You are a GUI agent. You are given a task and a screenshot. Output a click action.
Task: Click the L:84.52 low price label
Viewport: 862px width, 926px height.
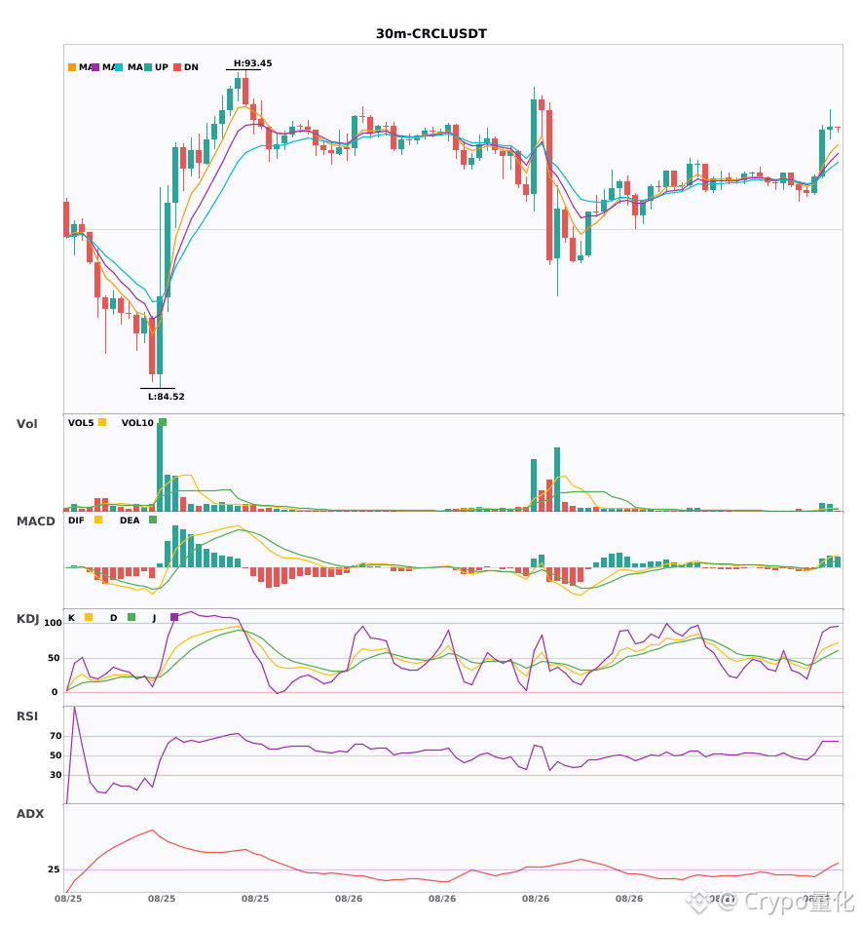click(166, 397)
